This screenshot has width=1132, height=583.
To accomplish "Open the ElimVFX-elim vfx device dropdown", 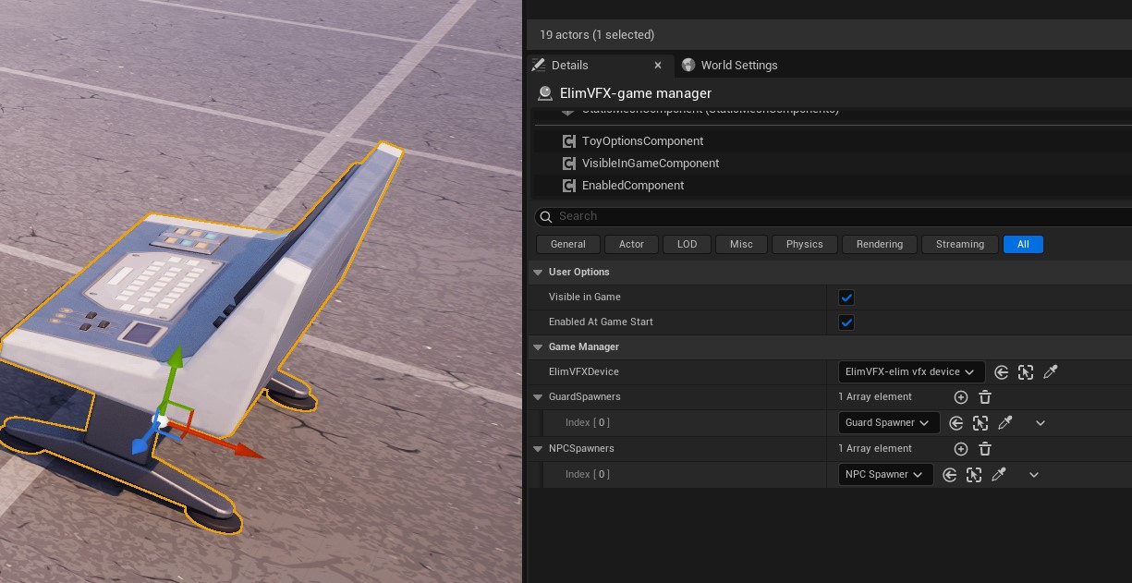I will (911, 372).
